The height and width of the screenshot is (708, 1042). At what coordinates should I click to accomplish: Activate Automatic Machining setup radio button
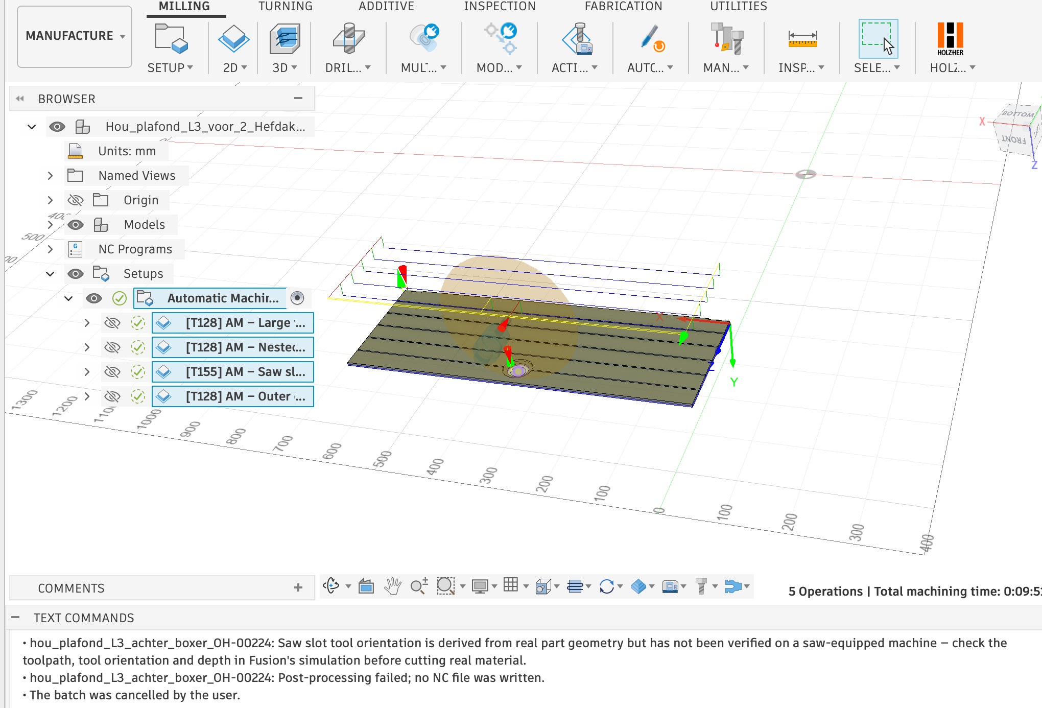click(x=297, y=298)
